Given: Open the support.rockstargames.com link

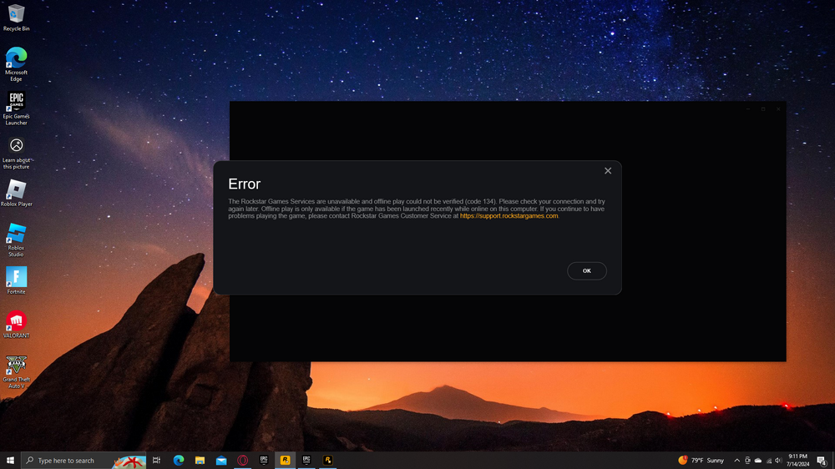Looking at the screenshot, I should pyautogui.click(x=509, y=216).
